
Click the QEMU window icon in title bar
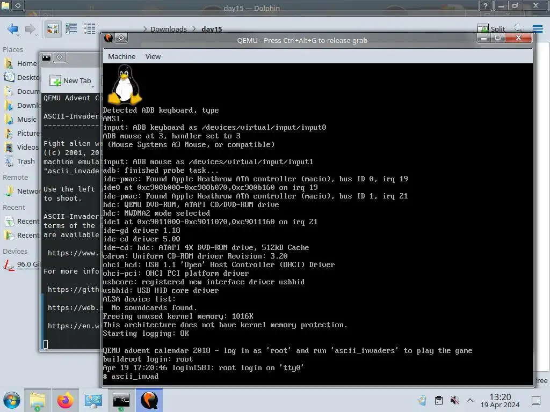[x=108, y=38]
